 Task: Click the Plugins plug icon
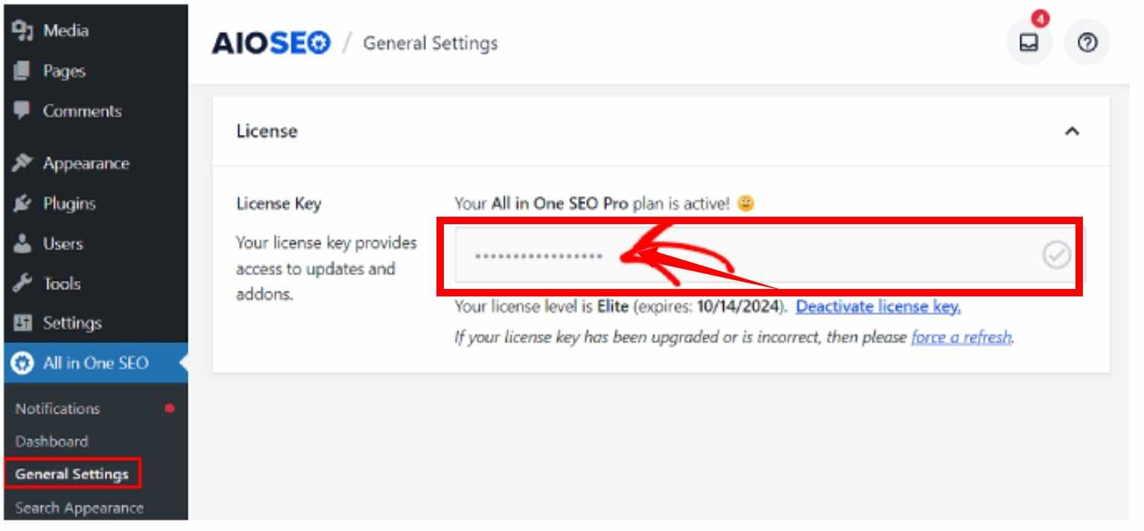(23, 203)
